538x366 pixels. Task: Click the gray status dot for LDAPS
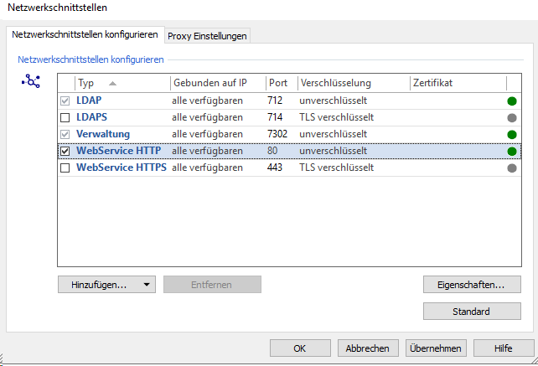[x=512, y=117]
